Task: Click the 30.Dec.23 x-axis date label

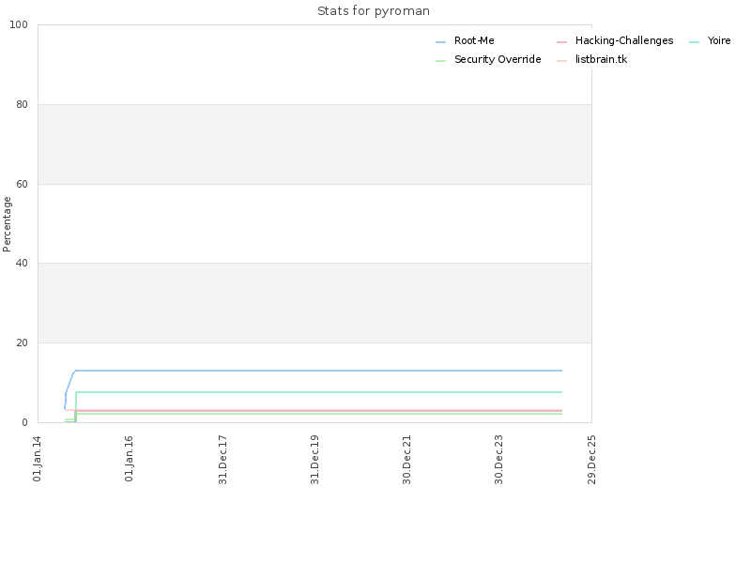Action: pyautogui.click(x=498, y=460)
